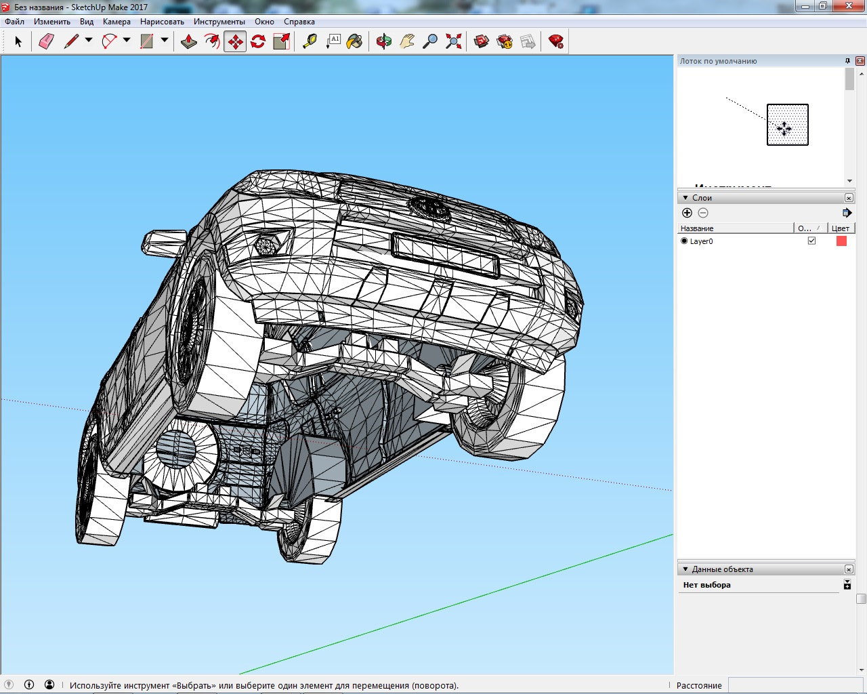Screen dimensions: 867x694
Task: Click the sign-in user status icon
Action: [x=49, y=685]
